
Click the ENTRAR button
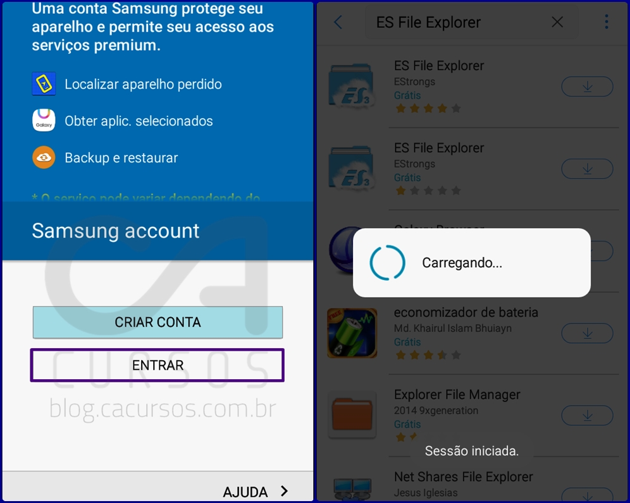point(157,365)
